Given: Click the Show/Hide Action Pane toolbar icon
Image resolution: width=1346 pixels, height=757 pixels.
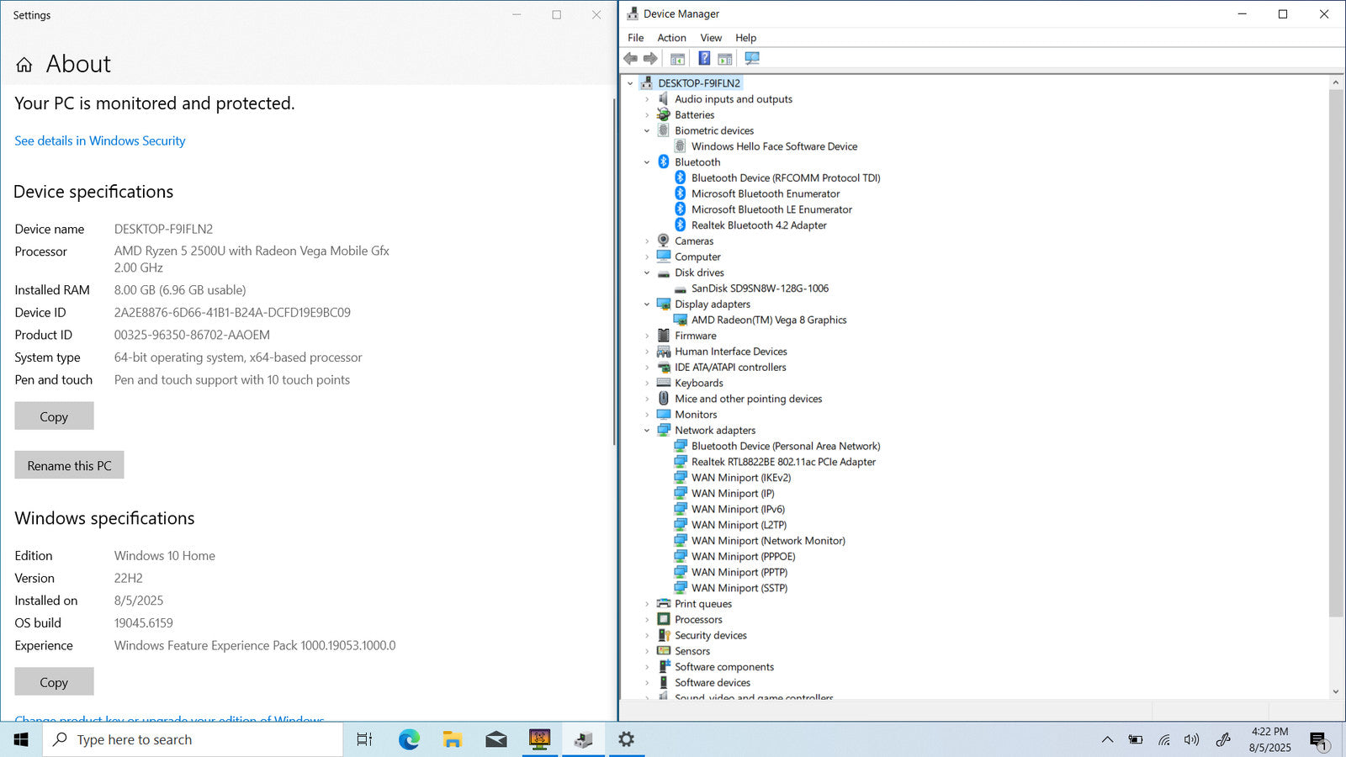Looking at the screenshot, I should point(725,58).
